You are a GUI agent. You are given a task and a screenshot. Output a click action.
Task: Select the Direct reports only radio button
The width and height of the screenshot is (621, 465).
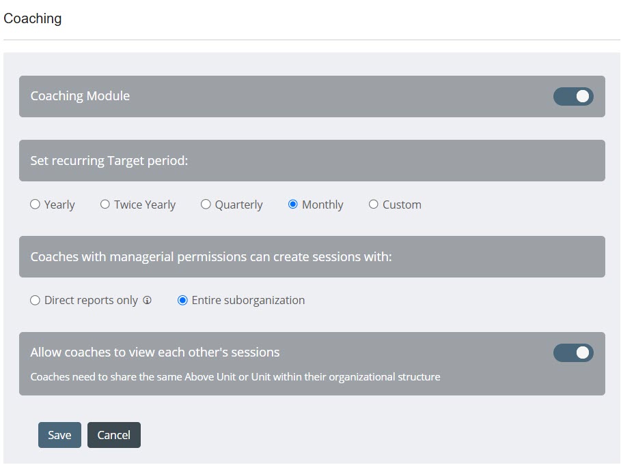coord(36,301)
